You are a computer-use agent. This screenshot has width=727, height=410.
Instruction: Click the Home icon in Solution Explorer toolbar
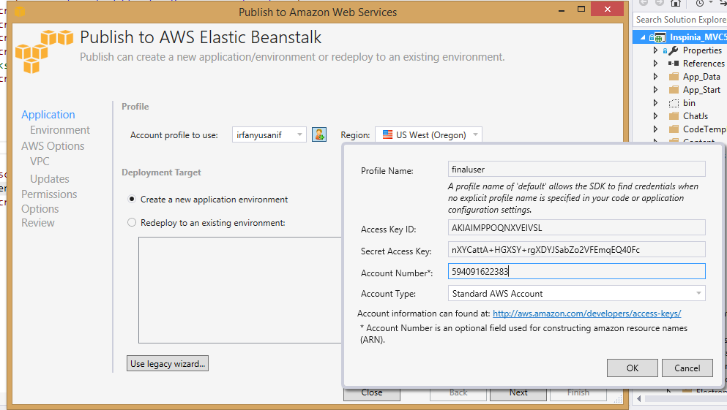676,3
